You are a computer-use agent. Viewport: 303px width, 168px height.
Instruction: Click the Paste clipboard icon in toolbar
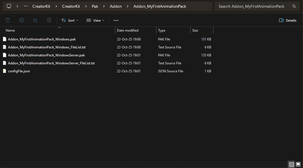(x=8, y=20)
